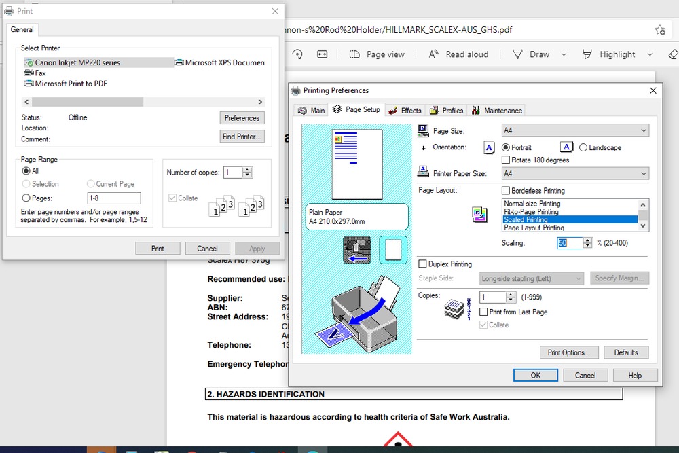
Task: Open Highlight color options chevron
Action: coord(650,54)
